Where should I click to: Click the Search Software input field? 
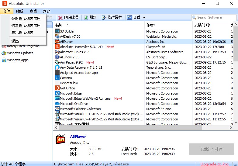click(214, 17)
